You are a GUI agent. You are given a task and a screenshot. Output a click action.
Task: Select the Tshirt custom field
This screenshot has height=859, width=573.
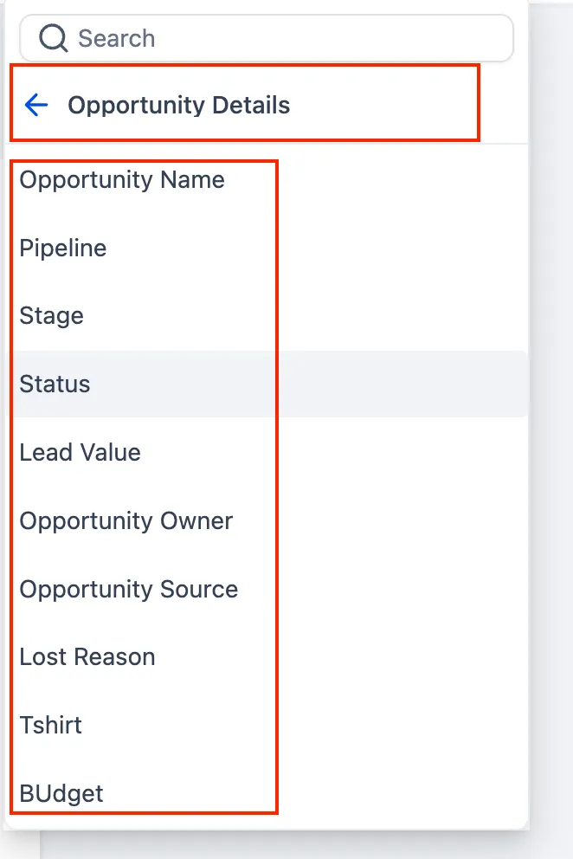[267, 726]
